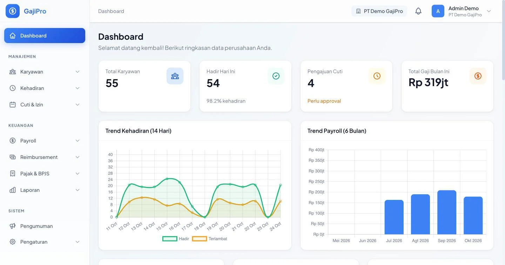Click the Reimbursement cash icon
Image resolution: width=505 pixels, height=265 pixels.
[x=13, y=157]
